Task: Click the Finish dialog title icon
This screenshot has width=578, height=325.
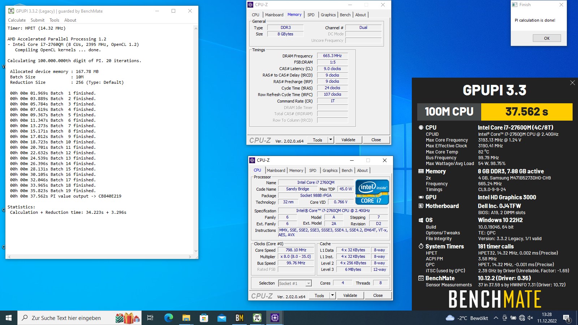Action: pyautogui.click(x=515, y=5)
